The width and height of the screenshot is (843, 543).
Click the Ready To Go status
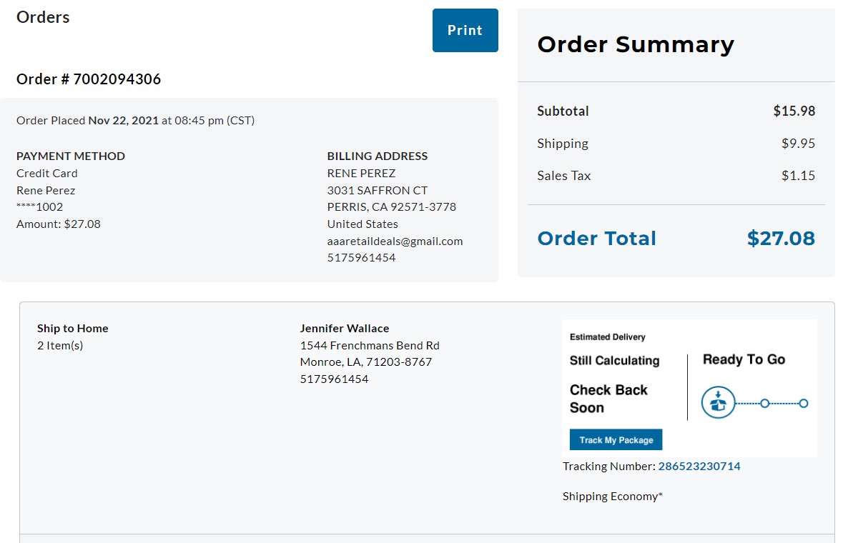tap(744, 359)
